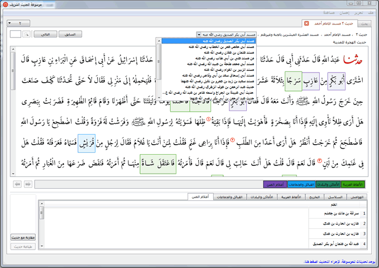Click the red footnote marker after الطلب
This screenshot has width=379, height=268.
(x=232, y=140)
